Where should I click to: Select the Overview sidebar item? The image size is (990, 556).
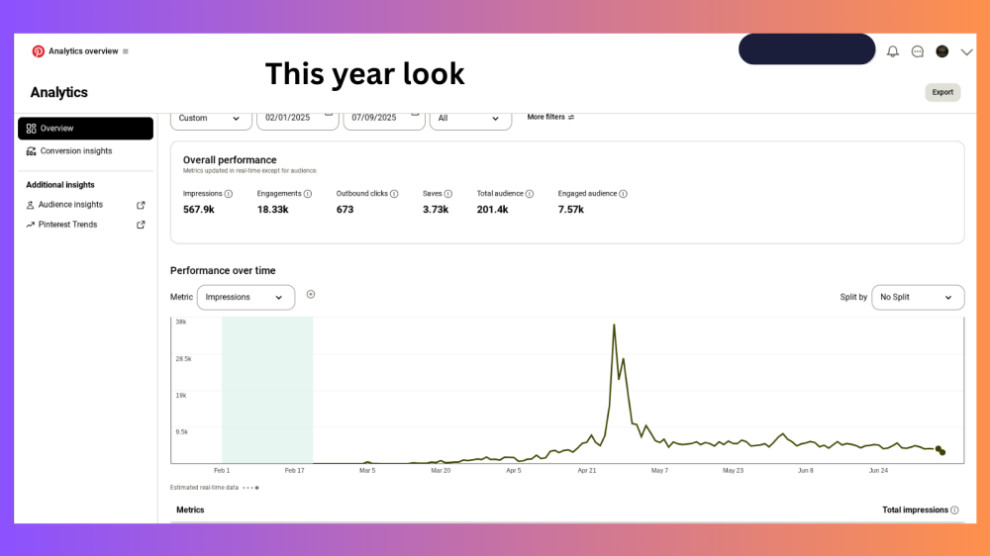point(85,129)
